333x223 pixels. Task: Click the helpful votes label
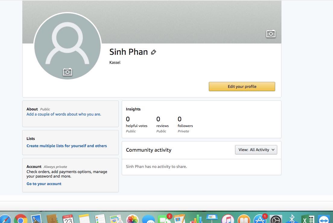137,126
